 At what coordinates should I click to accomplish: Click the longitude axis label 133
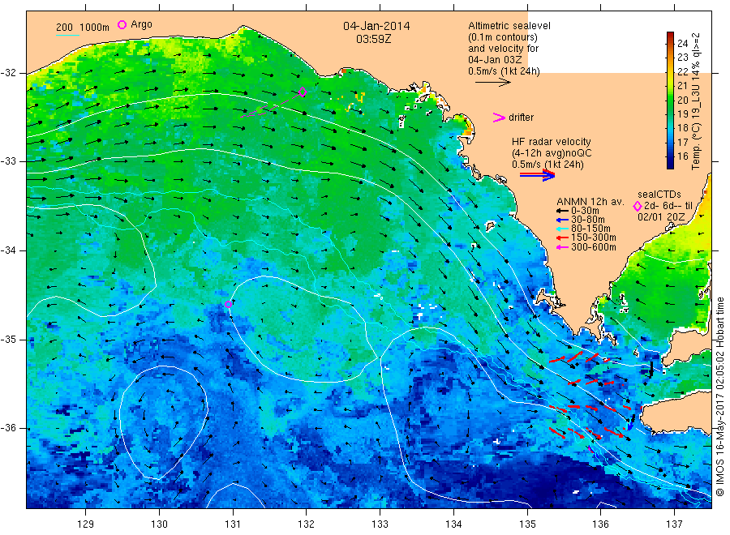pyautogui.click(x=380, y=524)
